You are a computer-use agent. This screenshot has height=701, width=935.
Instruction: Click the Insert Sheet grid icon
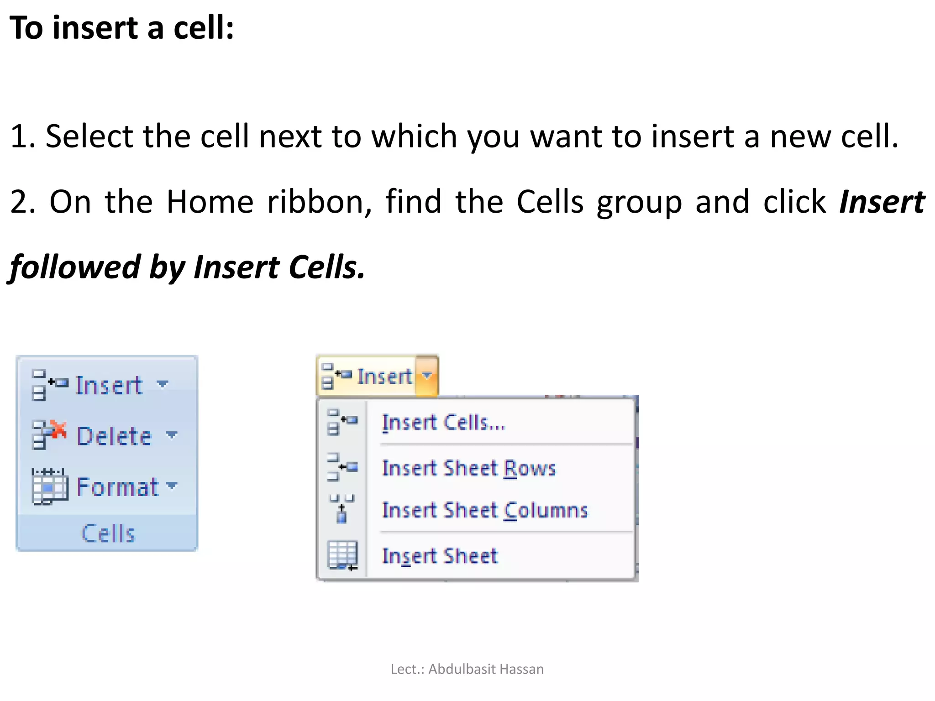pos(342,556)
